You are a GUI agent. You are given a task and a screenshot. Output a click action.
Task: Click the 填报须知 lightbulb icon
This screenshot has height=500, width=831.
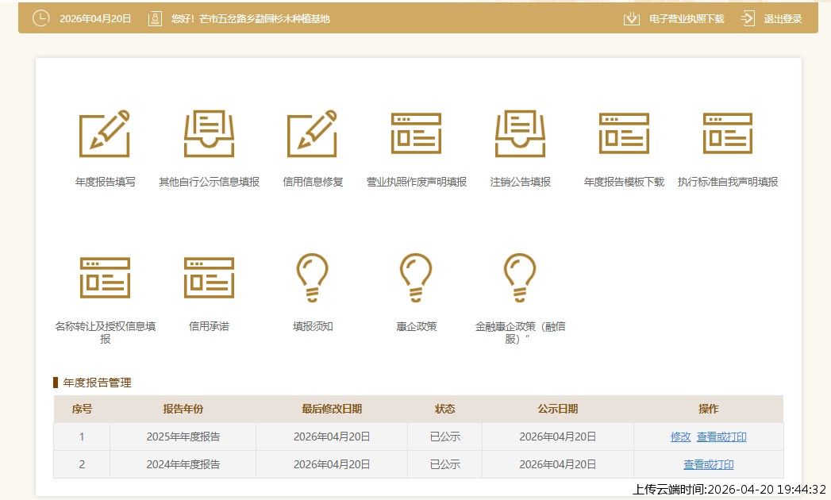click(x=312, y=278)
